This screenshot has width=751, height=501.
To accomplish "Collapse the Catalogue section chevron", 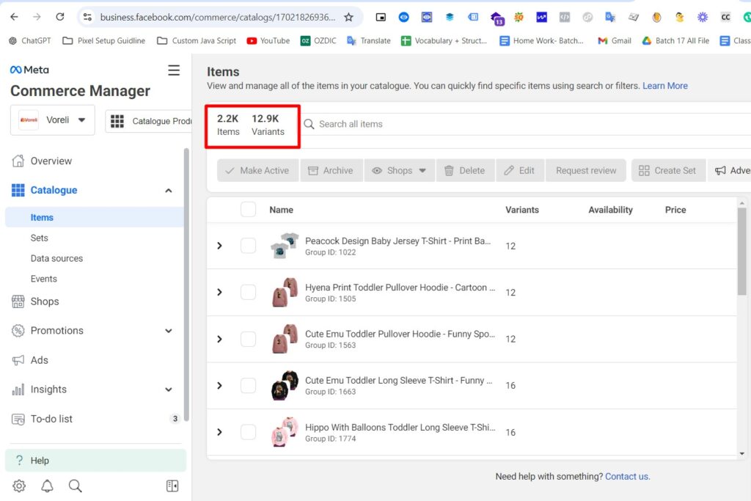I will pyautogui.click(x=169, y=191).
